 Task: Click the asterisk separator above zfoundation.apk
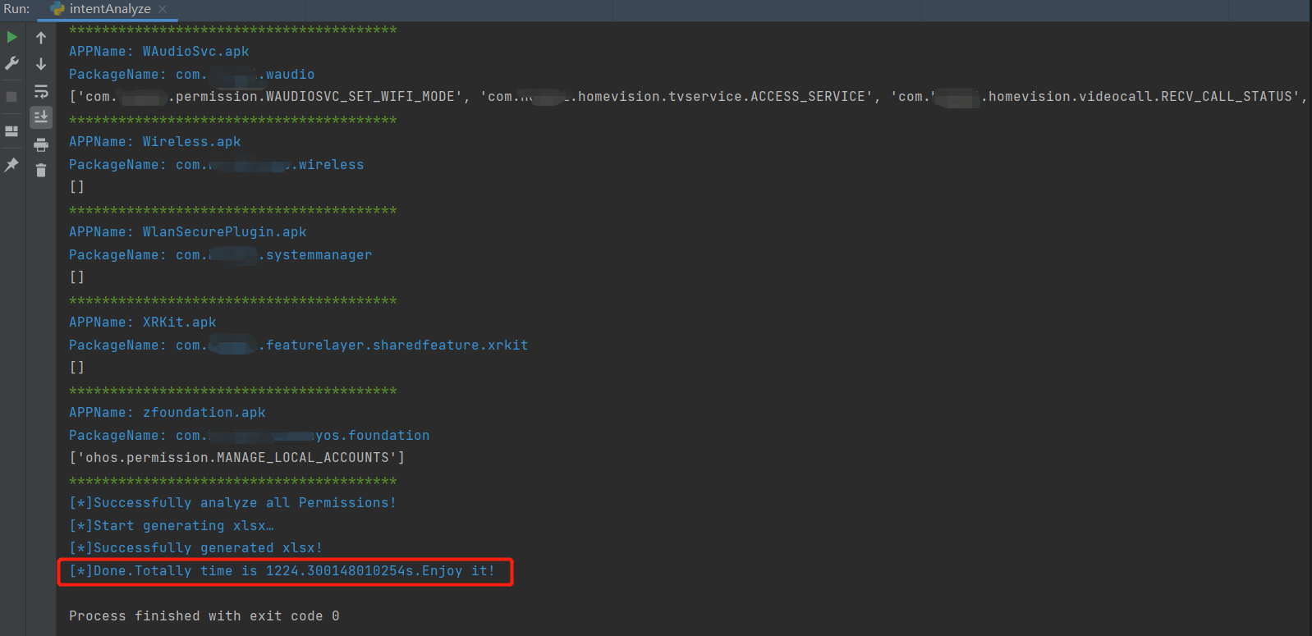(233, 391)
